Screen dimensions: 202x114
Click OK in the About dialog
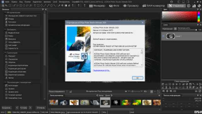tap(137, 78)
